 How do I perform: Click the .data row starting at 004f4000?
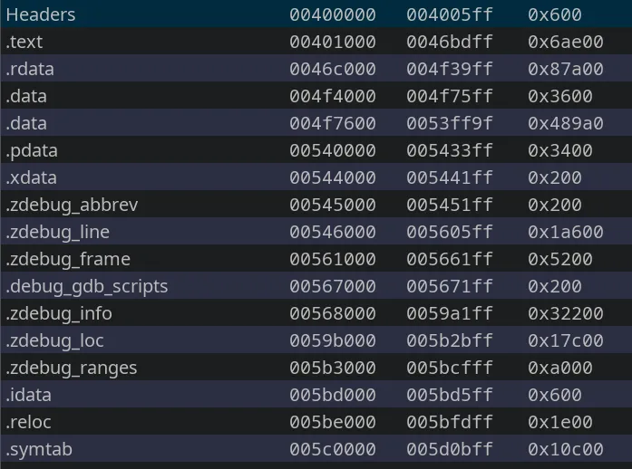pos(316,95)
